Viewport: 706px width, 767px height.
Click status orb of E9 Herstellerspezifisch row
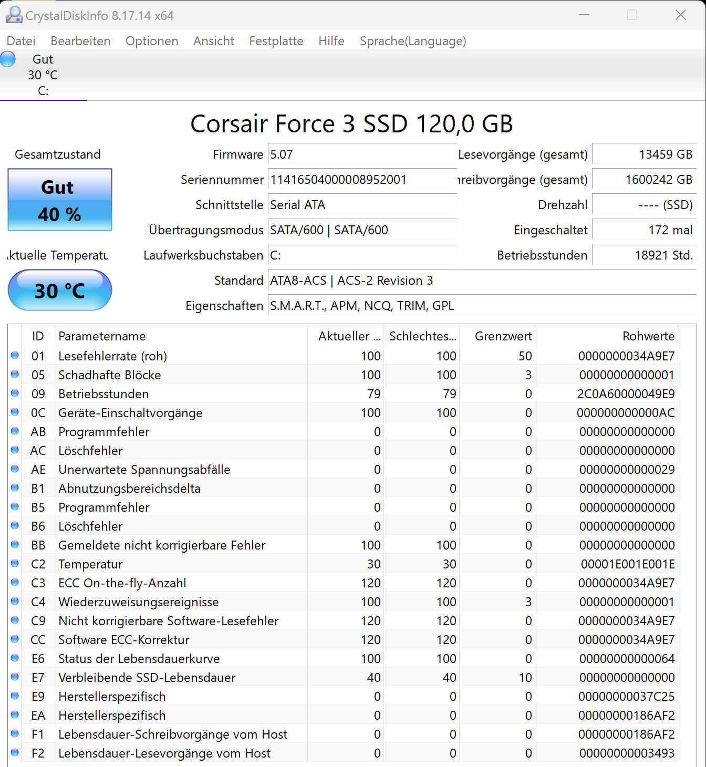[15, 696]
